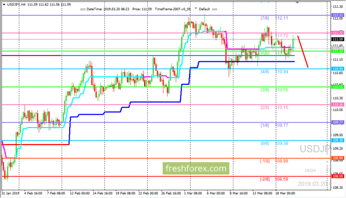The height and width of the screenshot is (198, 346).
Task: Select the black current price tag 111.59
Action: click(x=338, y=39)
